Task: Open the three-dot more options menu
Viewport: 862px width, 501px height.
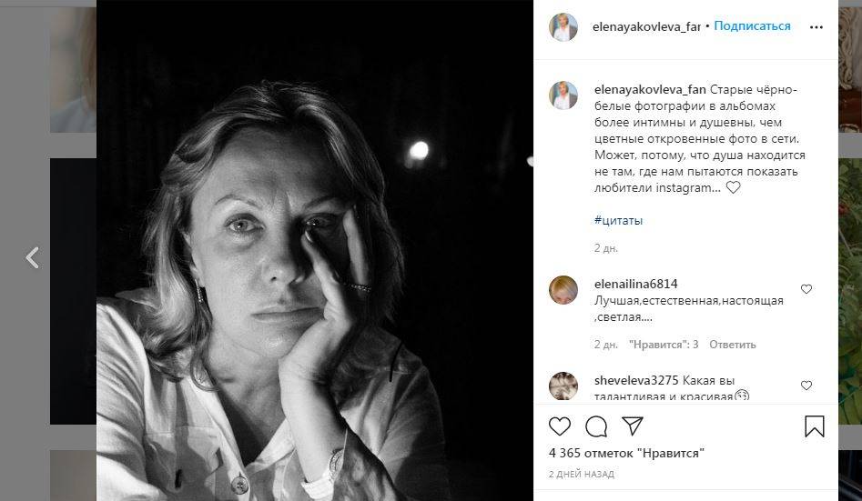Action: (x=816, y=27)
